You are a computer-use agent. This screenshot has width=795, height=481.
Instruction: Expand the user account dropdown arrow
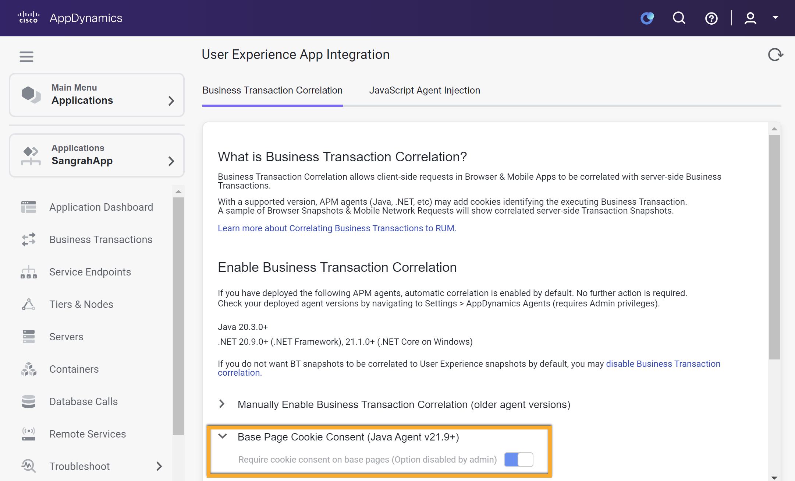click(x=776, y=18)
